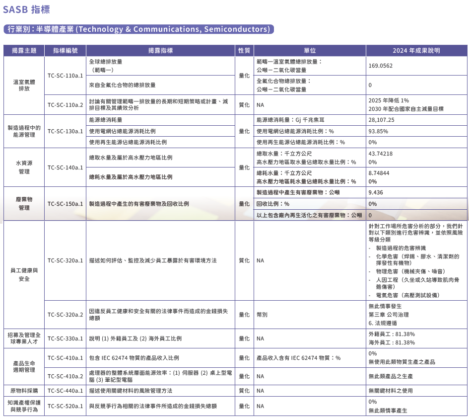Click the 28,107.25 energy consumption value

click(382, 120)
